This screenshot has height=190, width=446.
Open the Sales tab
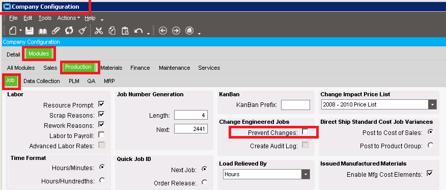click(50, 68)
